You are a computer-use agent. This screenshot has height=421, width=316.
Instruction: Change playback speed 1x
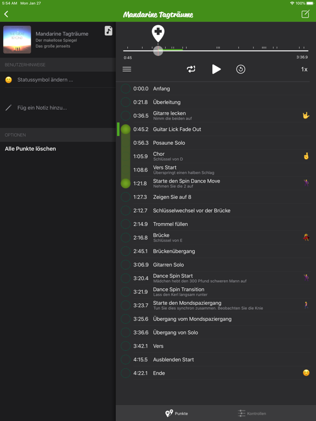click(304, 69)
